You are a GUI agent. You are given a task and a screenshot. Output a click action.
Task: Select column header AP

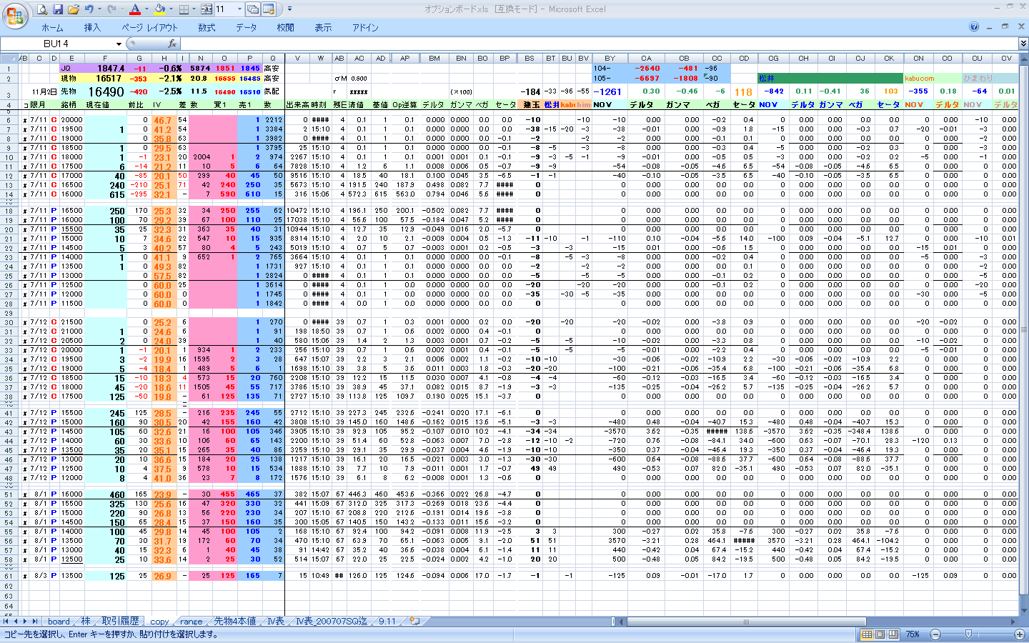coord(405,59)
